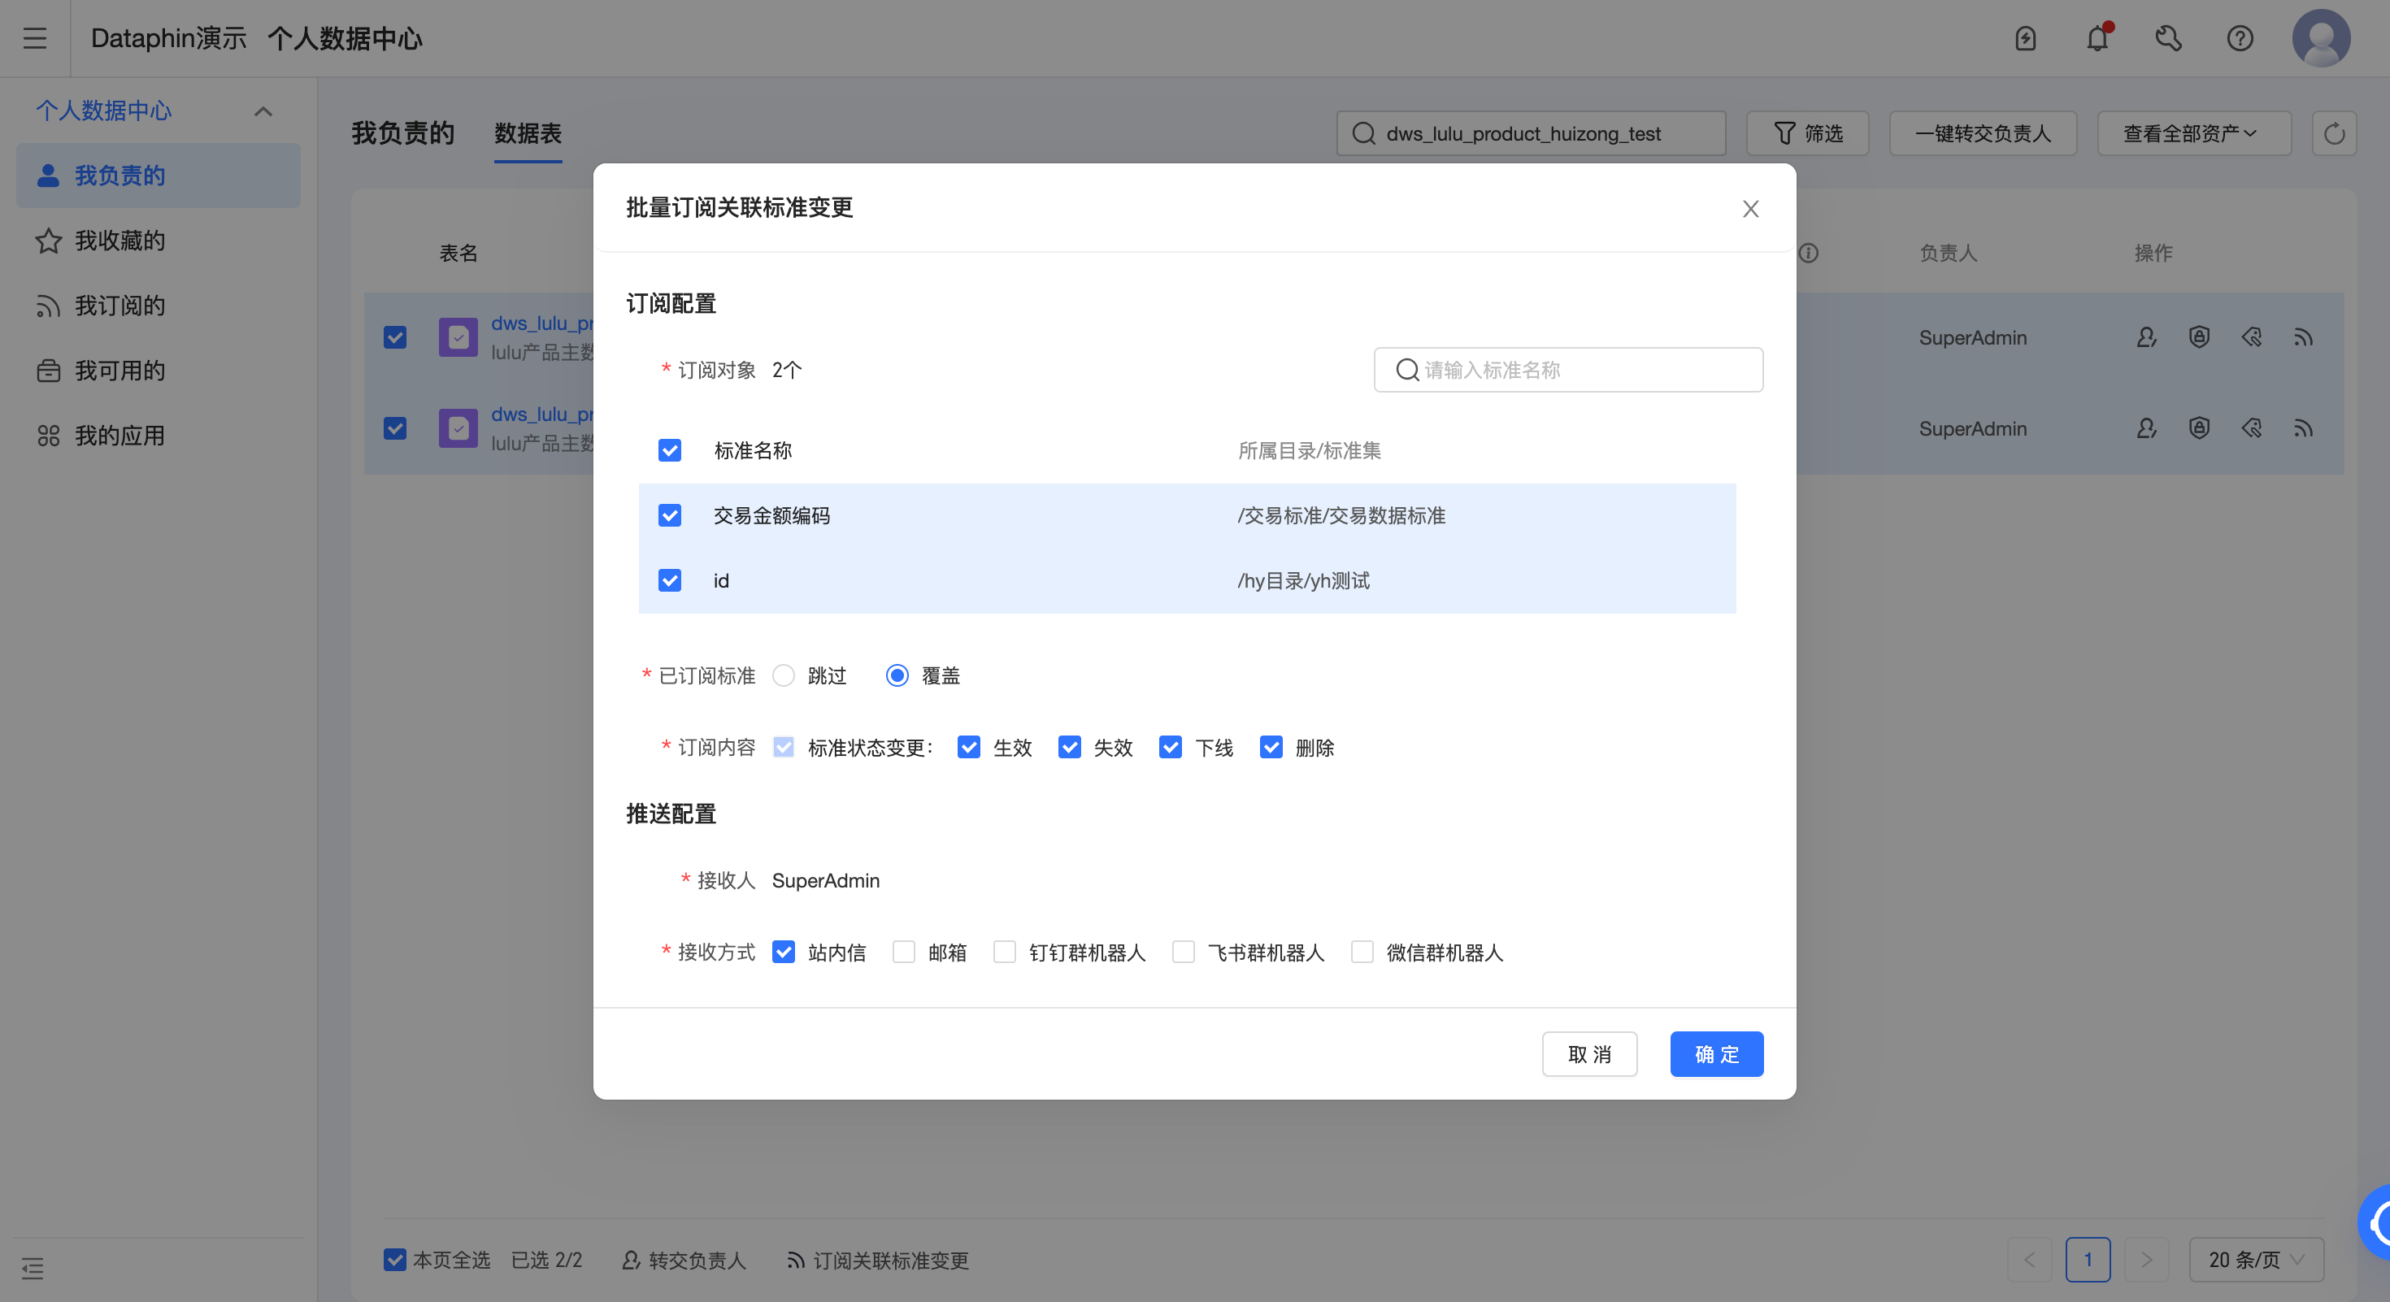2390x1302 pixels.
Task: Open the 20 条/页 page size dropdown
Action: click(x=2257, y=1260)
